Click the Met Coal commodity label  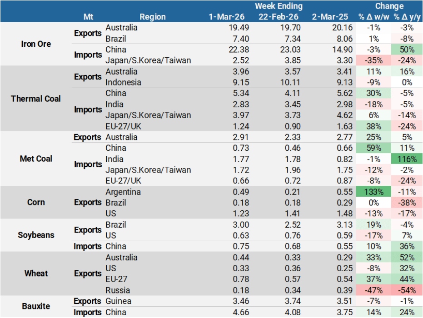pos(36,159)
